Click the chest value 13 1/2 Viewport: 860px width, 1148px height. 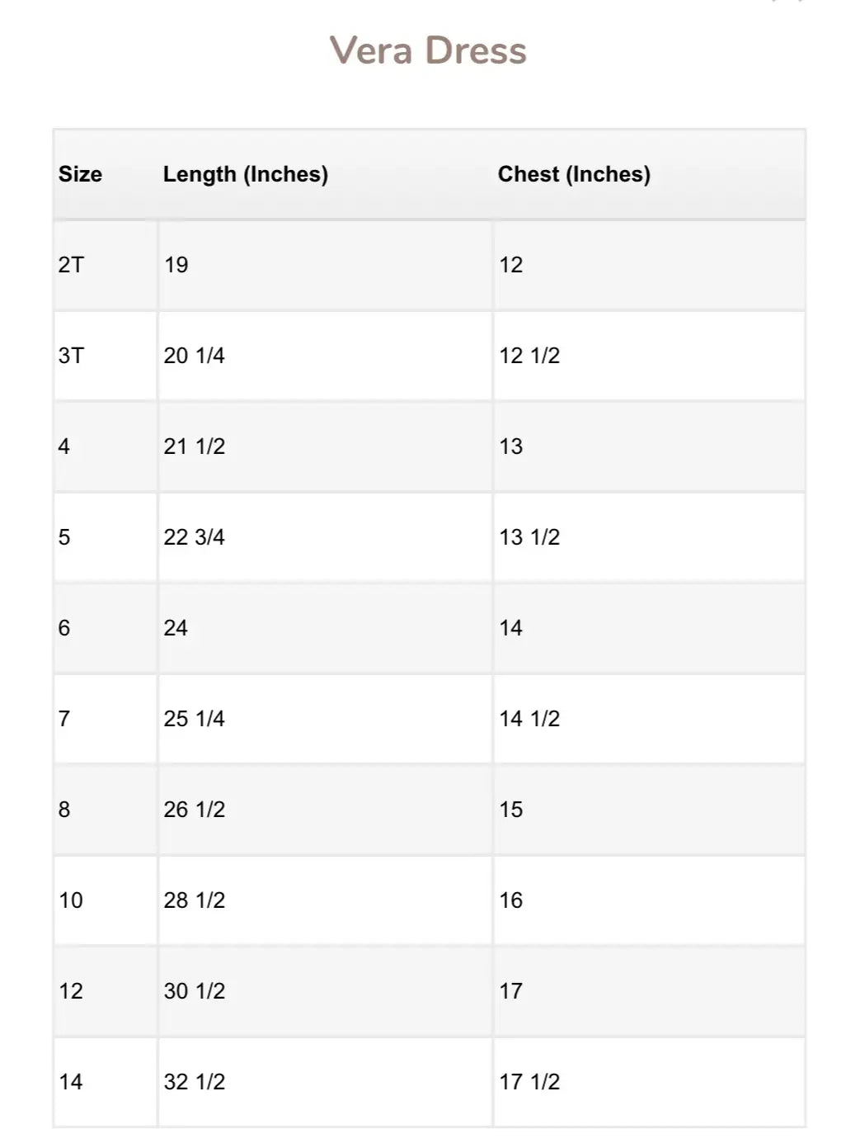(x=529, y=537)
